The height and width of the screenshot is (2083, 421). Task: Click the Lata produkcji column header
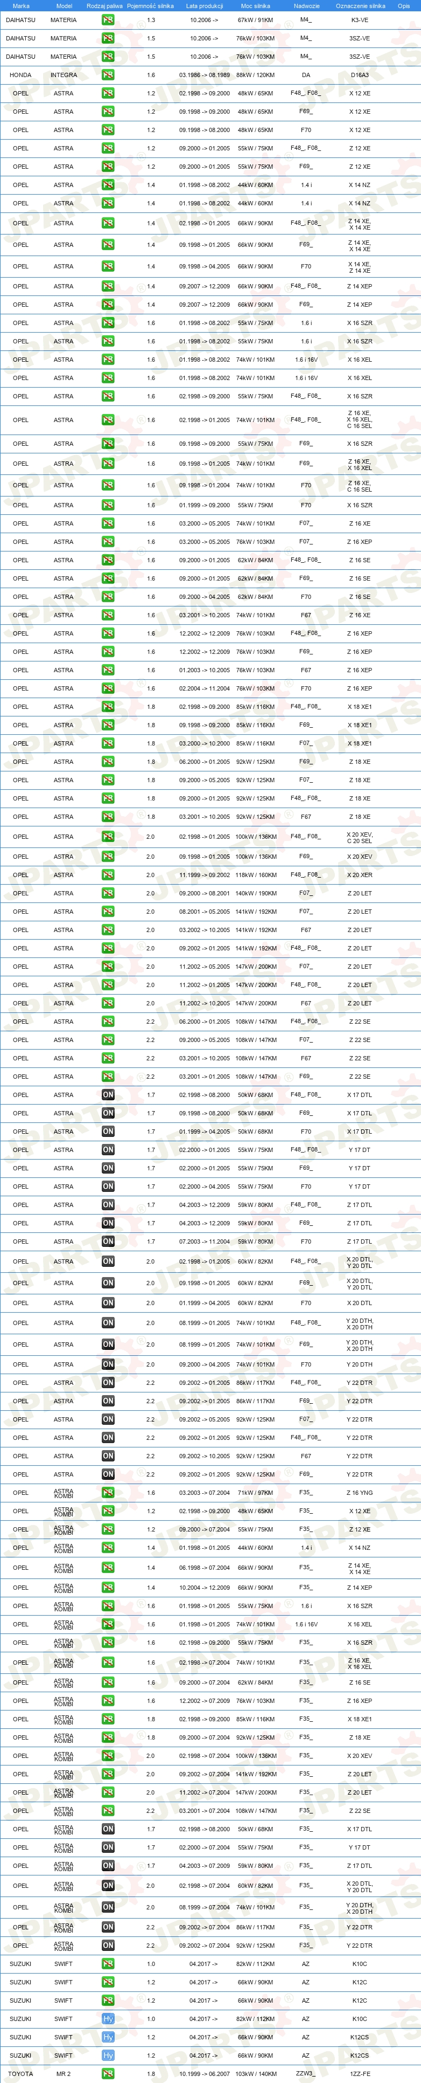(205, 5)
